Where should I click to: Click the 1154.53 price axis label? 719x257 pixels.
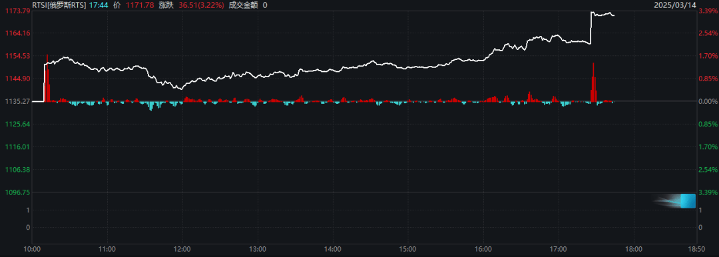pyautogui.click(x=18, y=56)
